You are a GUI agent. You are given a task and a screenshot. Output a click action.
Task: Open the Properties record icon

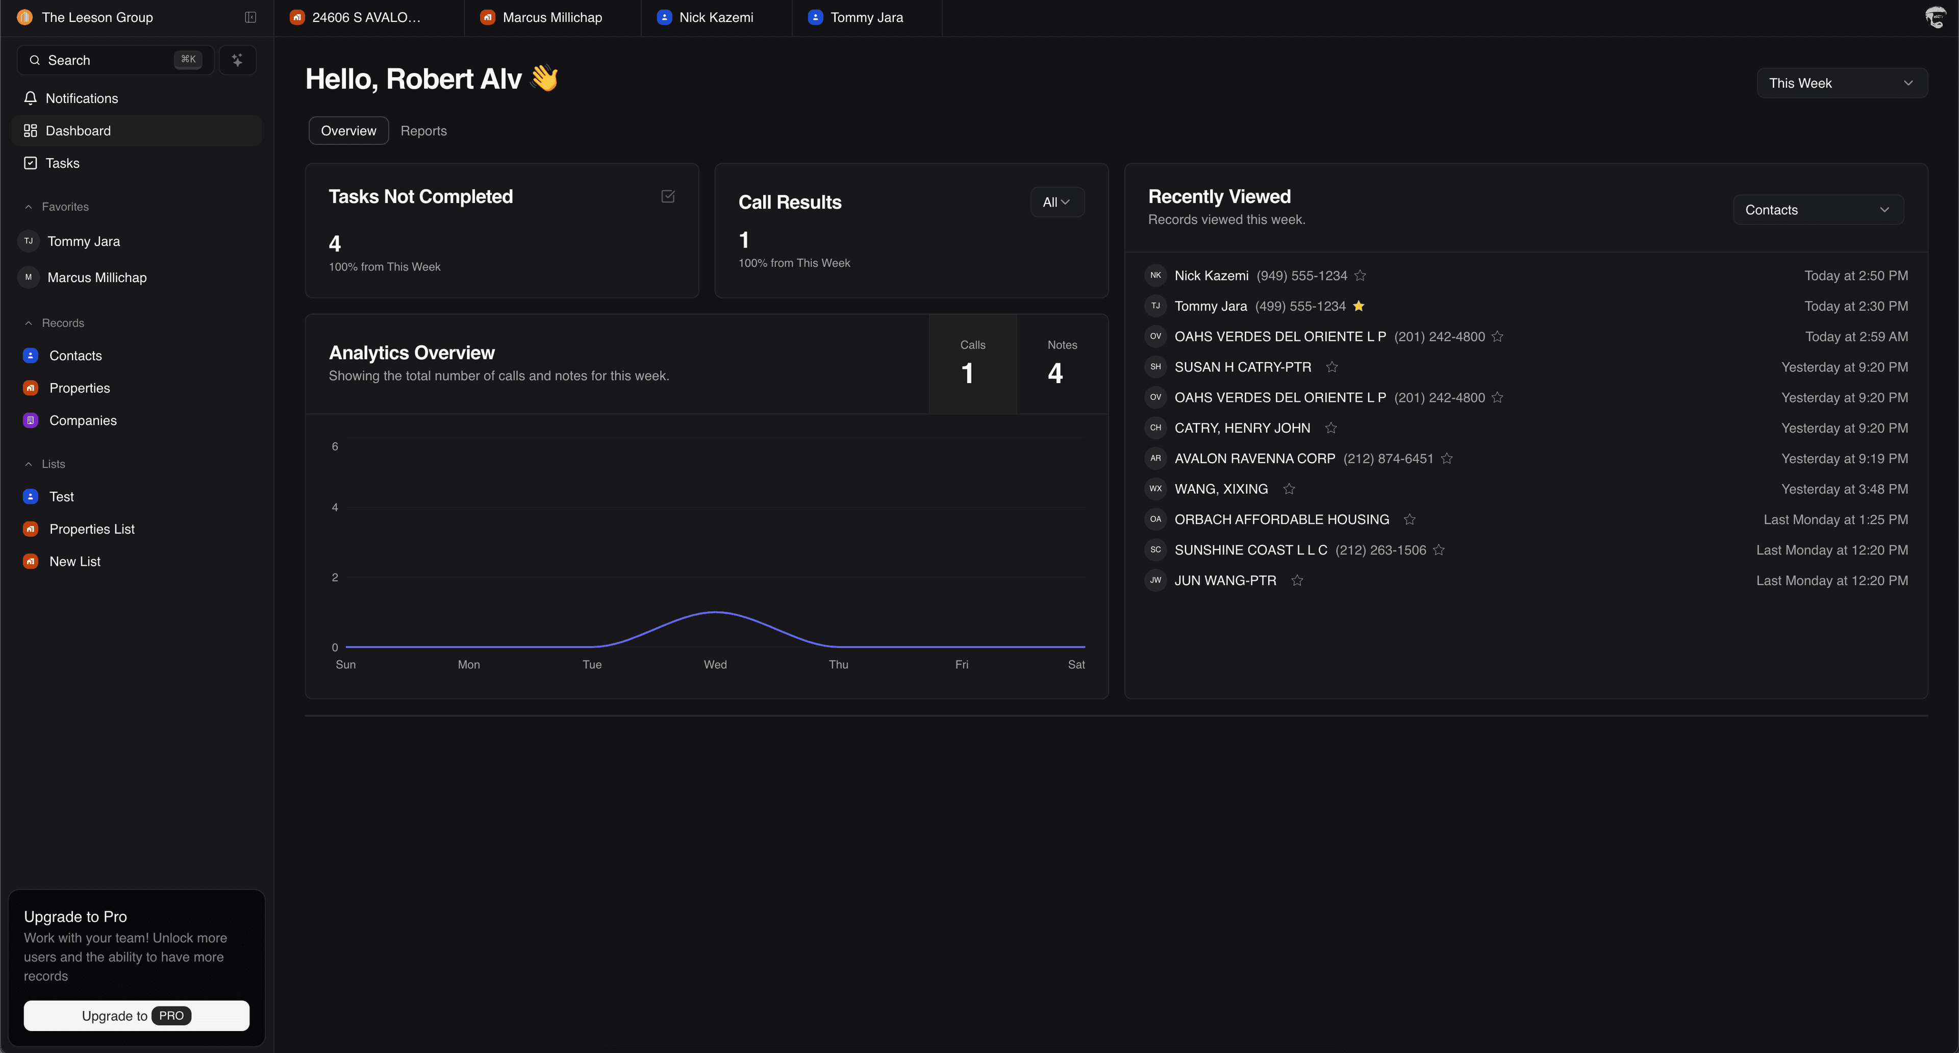click(30, 388)
